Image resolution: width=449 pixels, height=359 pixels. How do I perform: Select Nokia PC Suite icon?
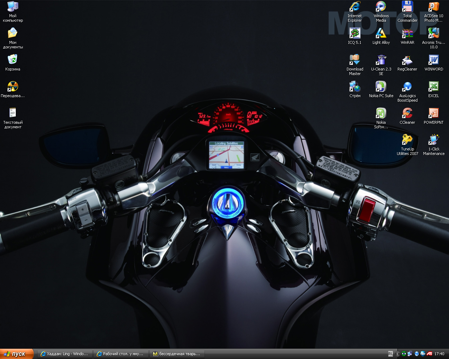(381, 87)
